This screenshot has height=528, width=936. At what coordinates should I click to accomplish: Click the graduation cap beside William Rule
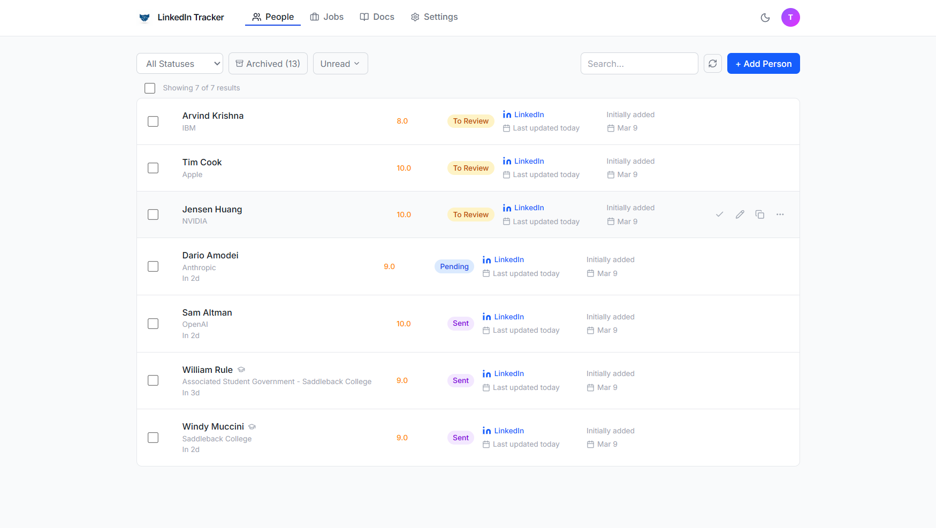[x=241, y=369]
